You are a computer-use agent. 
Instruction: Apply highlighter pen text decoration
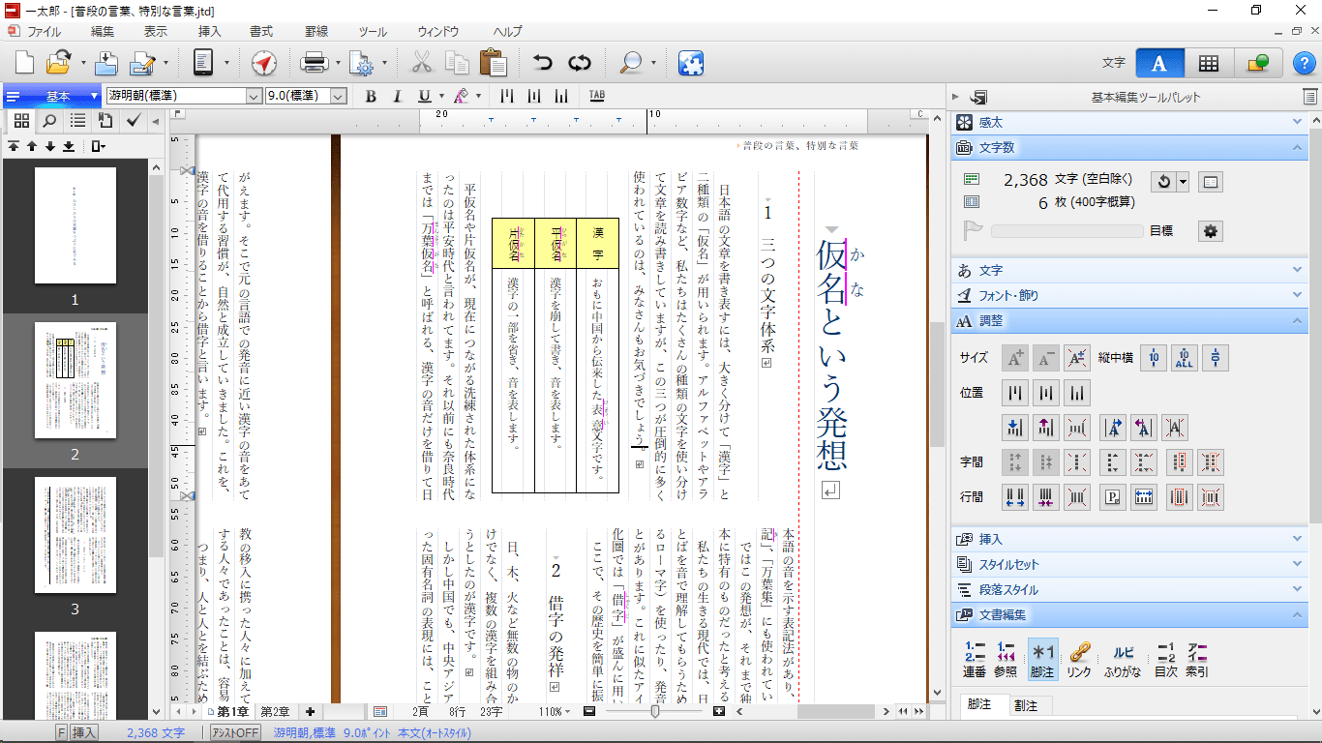click(460, 96)
